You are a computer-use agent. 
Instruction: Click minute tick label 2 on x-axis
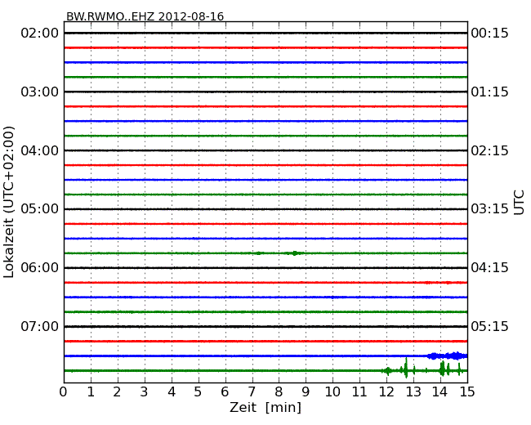118,392
